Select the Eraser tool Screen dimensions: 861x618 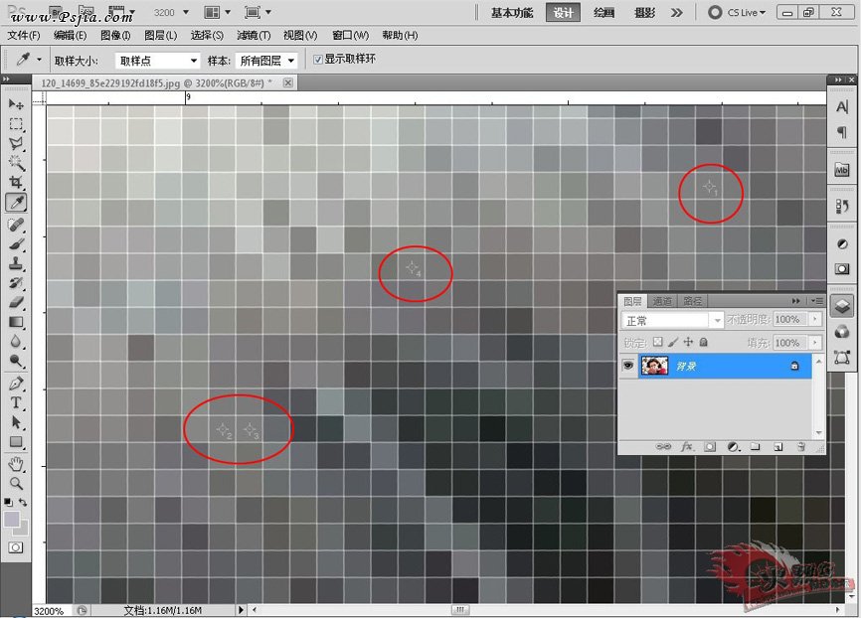coord(16,302)
